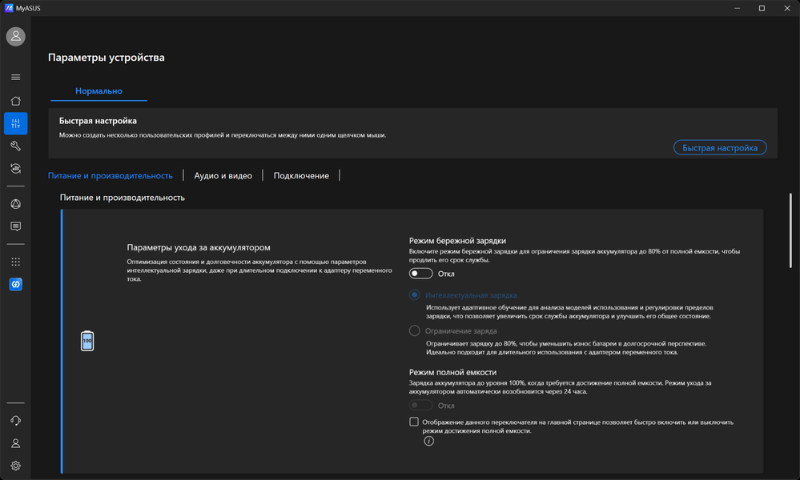Viewport: 800px width, 480px height.
Task: Open the apps grid icon
Action: tap(16, 262)
